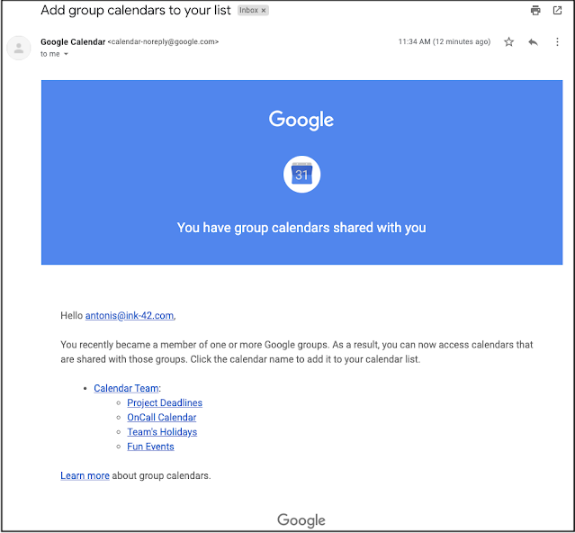Star this Google Calendar email
575x533 pixels.
point(508,42)
